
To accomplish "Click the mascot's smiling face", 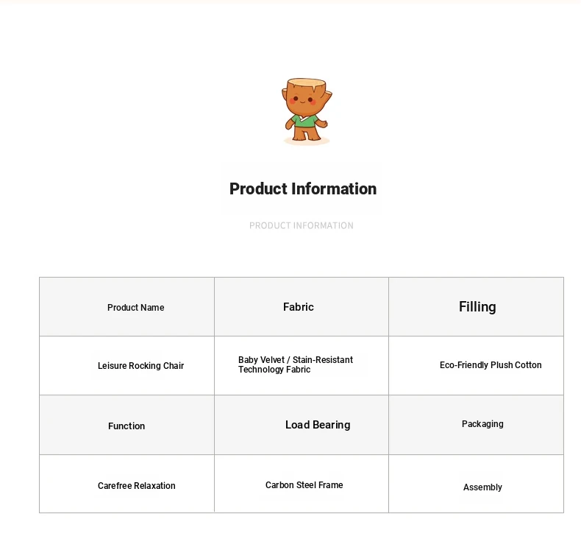I will (x=303, y=99).
